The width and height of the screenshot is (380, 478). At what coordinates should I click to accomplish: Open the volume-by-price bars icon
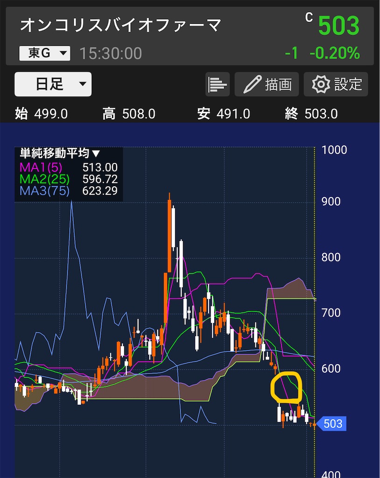pos(218,84)
